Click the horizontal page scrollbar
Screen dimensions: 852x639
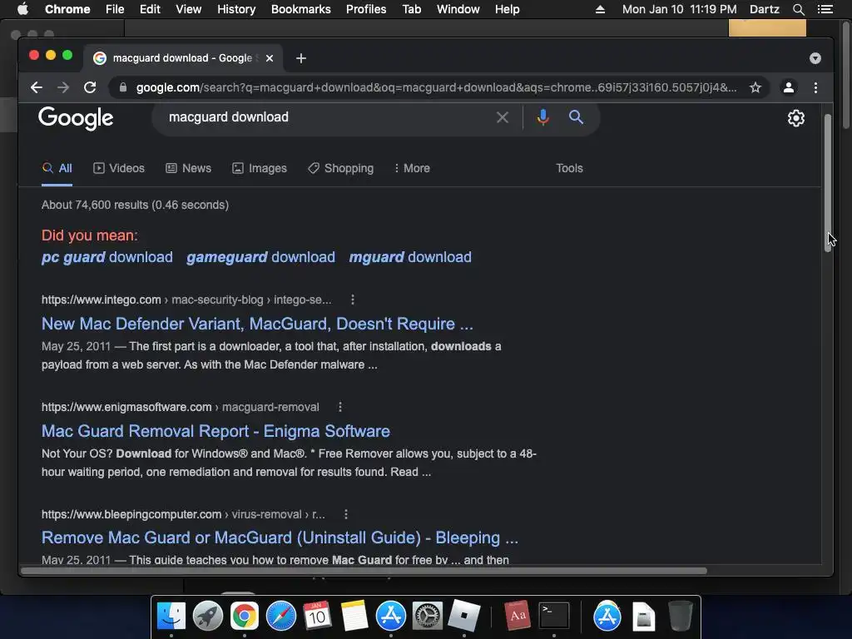pyautogui.click(x=364, y=571)
